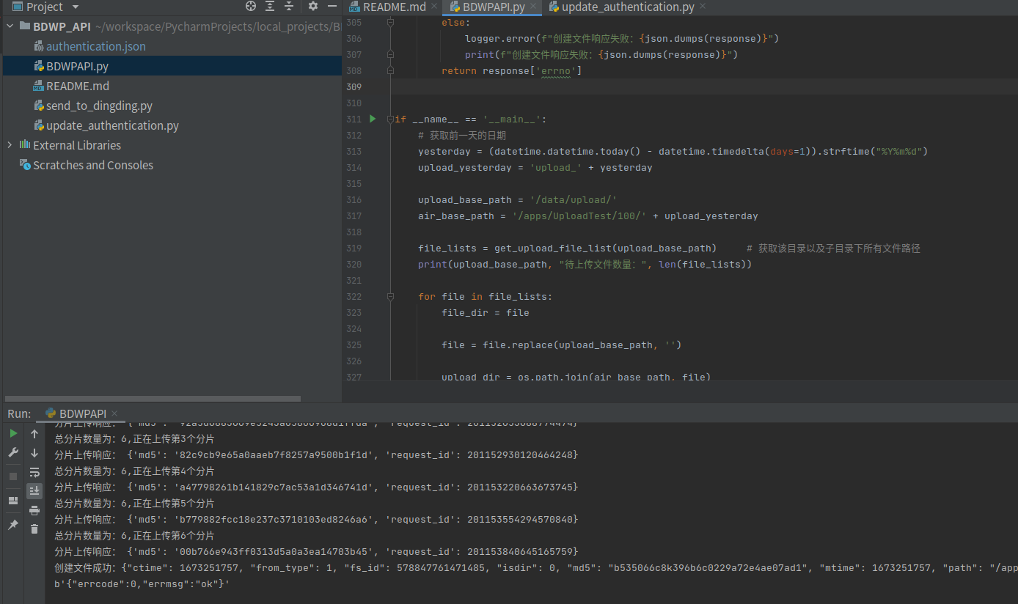
Task: Open Project panel gear settings
Action: coord(313,7)
